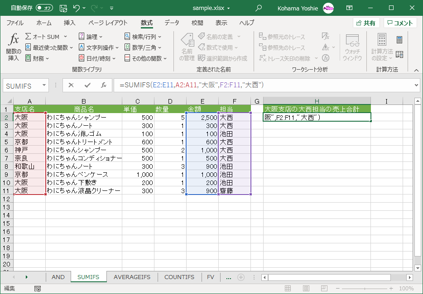Click the horizontal scrollbar right arrow

410,277
